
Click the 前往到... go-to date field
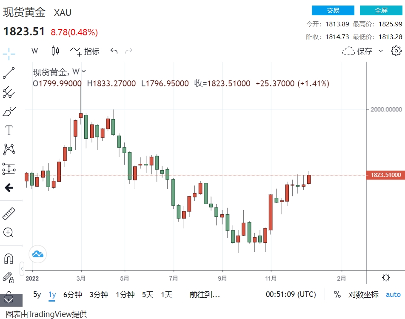point(205,294)
